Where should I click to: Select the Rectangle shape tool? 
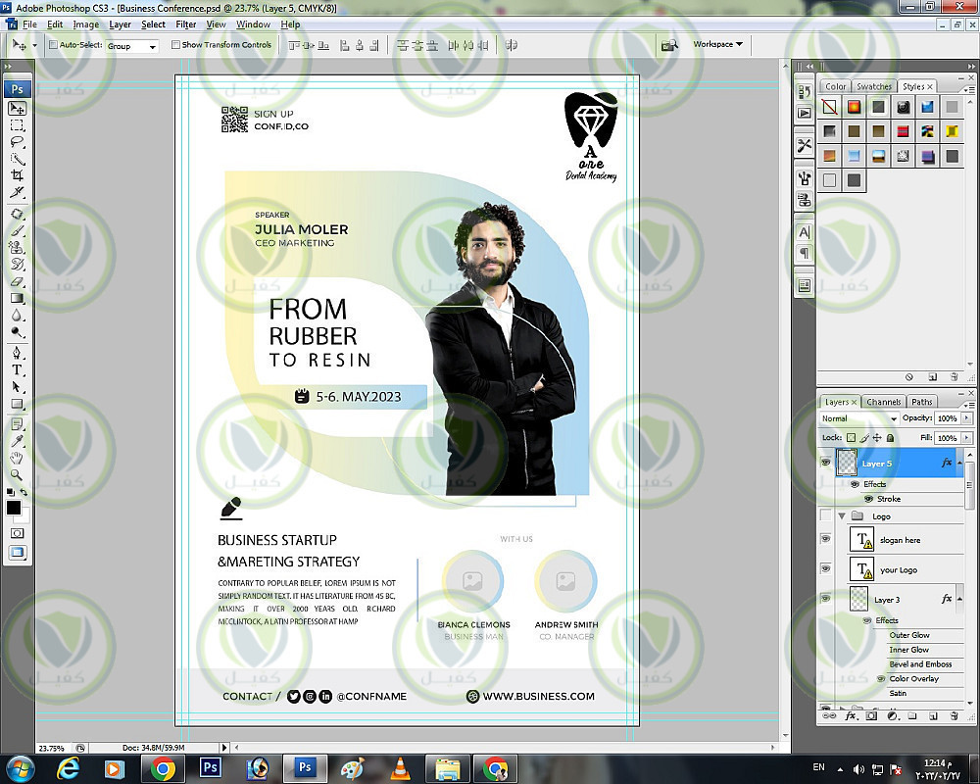click(x=17, y=404)
